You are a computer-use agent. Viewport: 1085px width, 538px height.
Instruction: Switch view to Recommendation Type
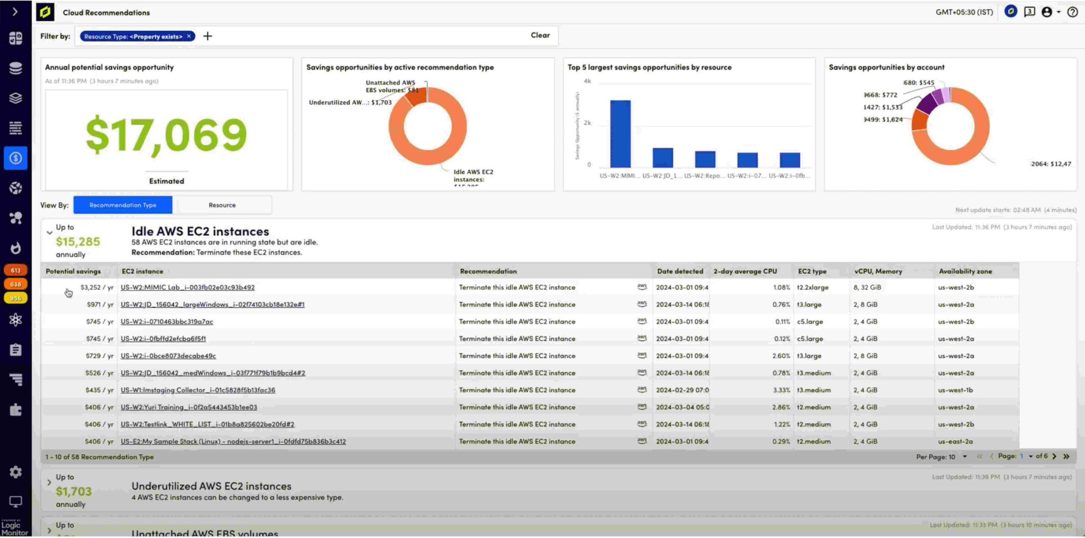(123, 205)
